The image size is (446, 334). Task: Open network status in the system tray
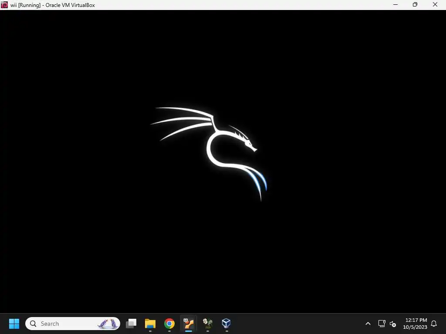(382, 324)
